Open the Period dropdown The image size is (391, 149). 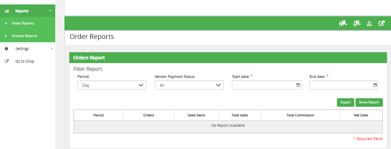[x=112, y=85]
